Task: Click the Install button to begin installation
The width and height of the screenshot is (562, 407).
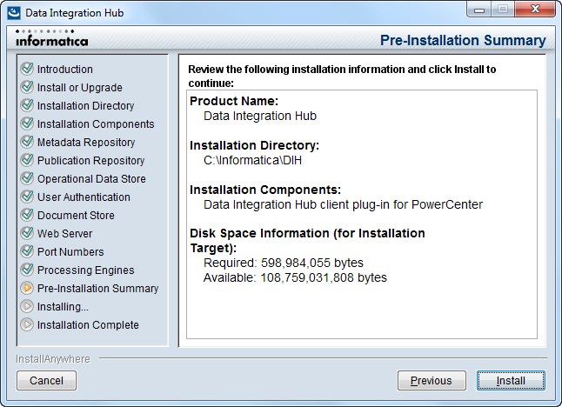Action: (511, 381)
